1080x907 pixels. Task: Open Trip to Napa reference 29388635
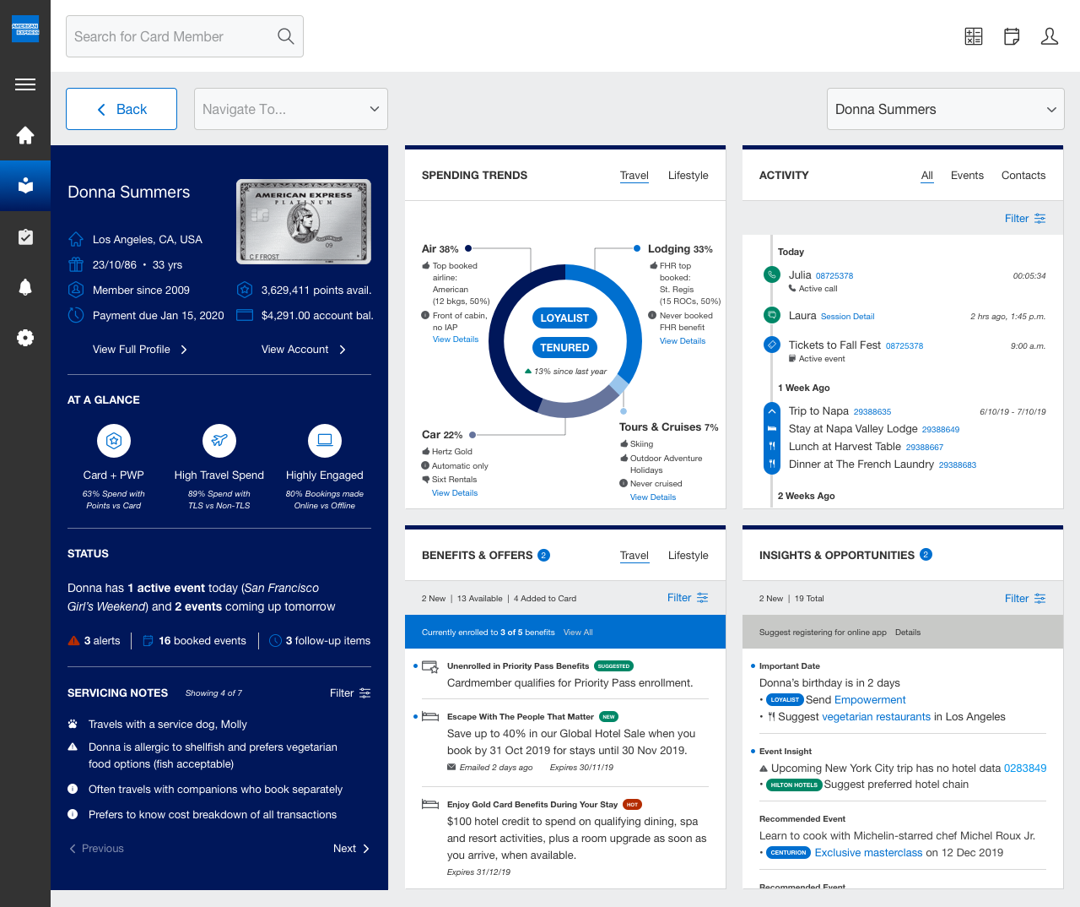(x=872, y=412)
